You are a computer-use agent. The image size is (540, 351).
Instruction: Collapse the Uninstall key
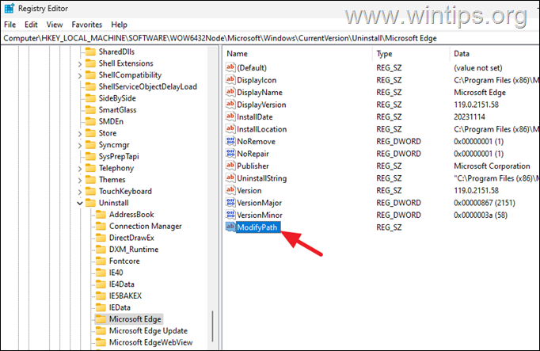[x=79, y=203]
